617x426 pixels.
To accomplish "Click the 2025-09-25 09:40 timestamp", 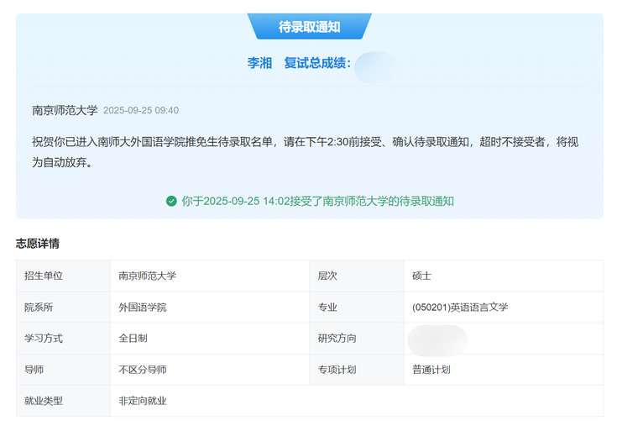I will [x=140, y=110].
